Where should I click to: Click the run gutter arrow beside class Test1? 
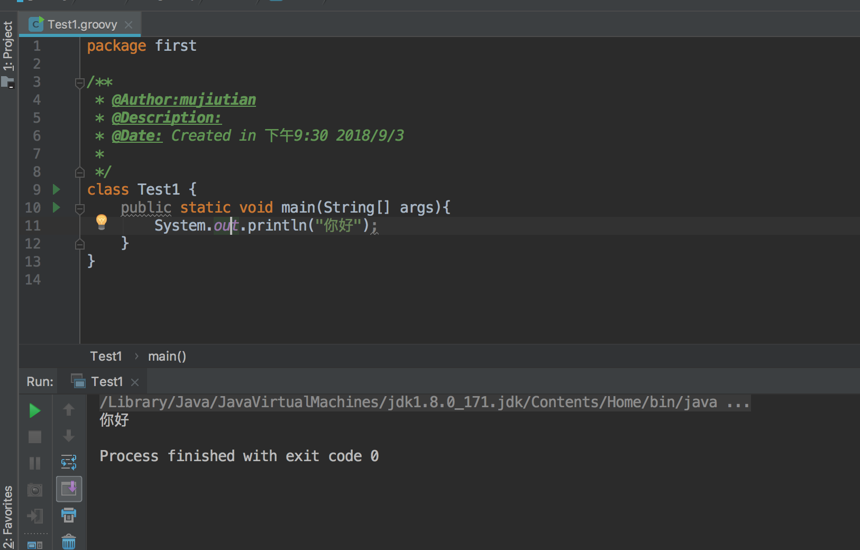click(x=57, y=189)
